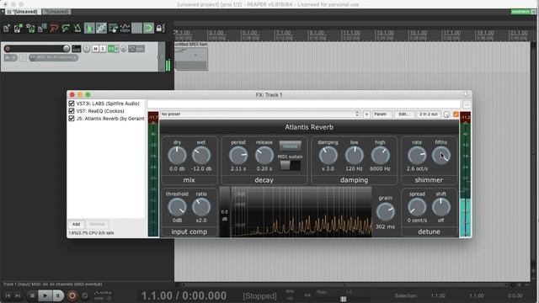The image size is (539, 303).
Task: Click the grain knob
Action: [x=386, y=211]
